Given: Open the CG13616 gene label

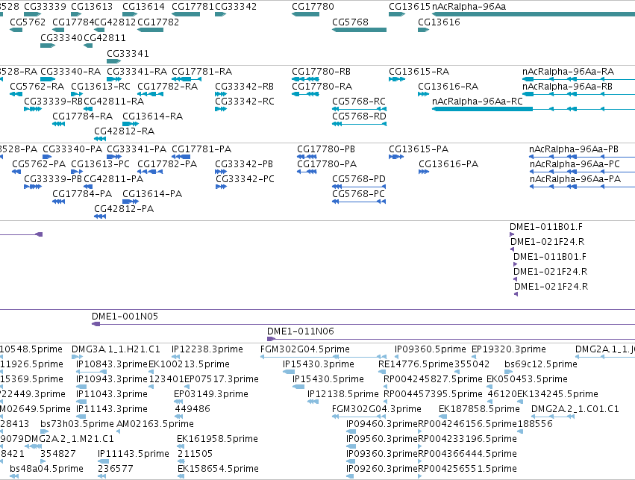Looking at the screenshot, I should (x=439, y=22).
